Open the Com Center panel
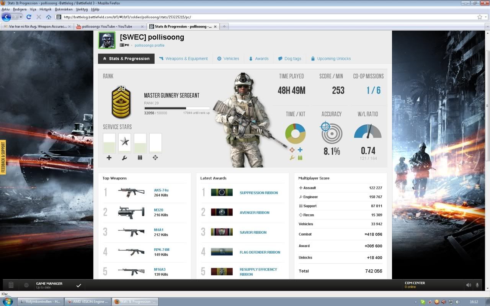Screen dimensions: 490x306 [415, 285]
